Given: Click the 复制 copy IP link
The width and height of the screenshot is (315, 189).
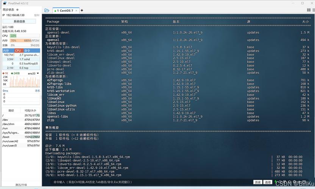Looking at the screenshot, I should tap(37, 15).
